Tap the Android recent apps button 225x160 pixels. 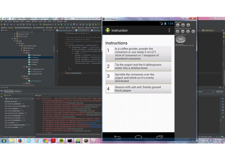pyautogui.click(x=160, y=137)
